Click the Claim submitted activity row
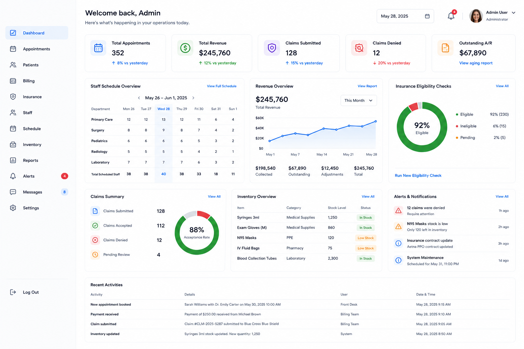 pyautogui.click(x=300, y=324)
